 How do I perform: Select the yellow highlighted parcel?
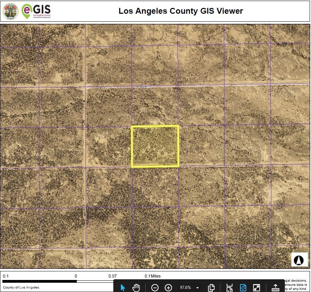[x=155, y=146]
